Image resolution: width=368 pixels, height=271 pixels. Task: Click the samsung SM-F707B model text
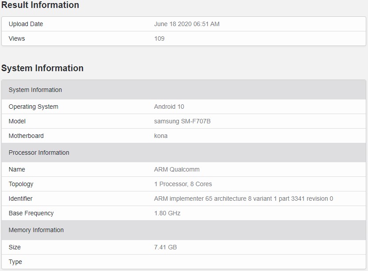(182, 121)
